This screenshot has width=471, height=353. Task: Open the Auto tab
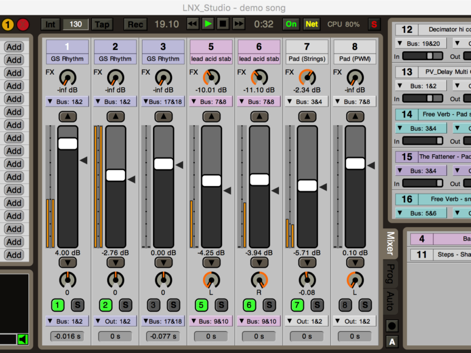coord(390,301)
